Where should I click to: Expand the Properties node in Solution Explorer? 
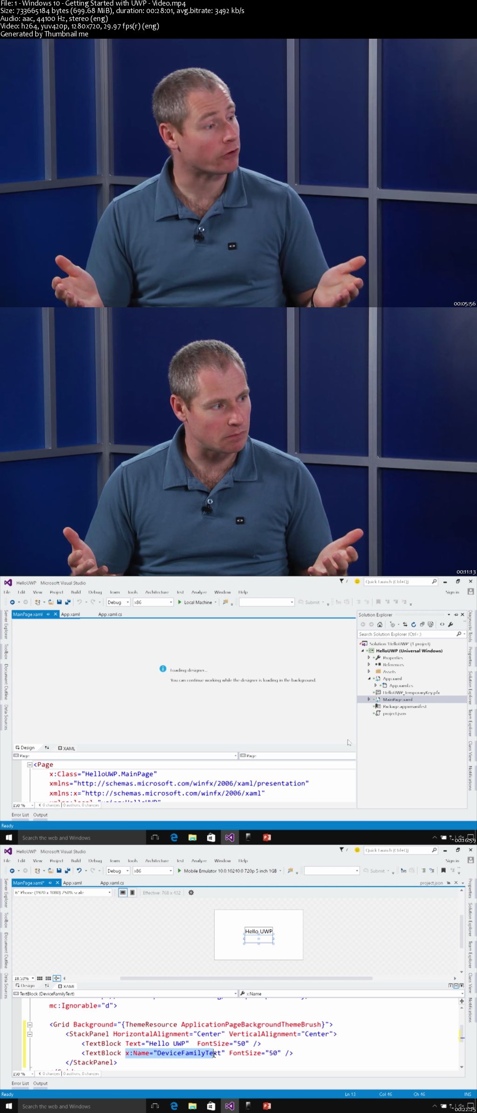coord(369,657)
